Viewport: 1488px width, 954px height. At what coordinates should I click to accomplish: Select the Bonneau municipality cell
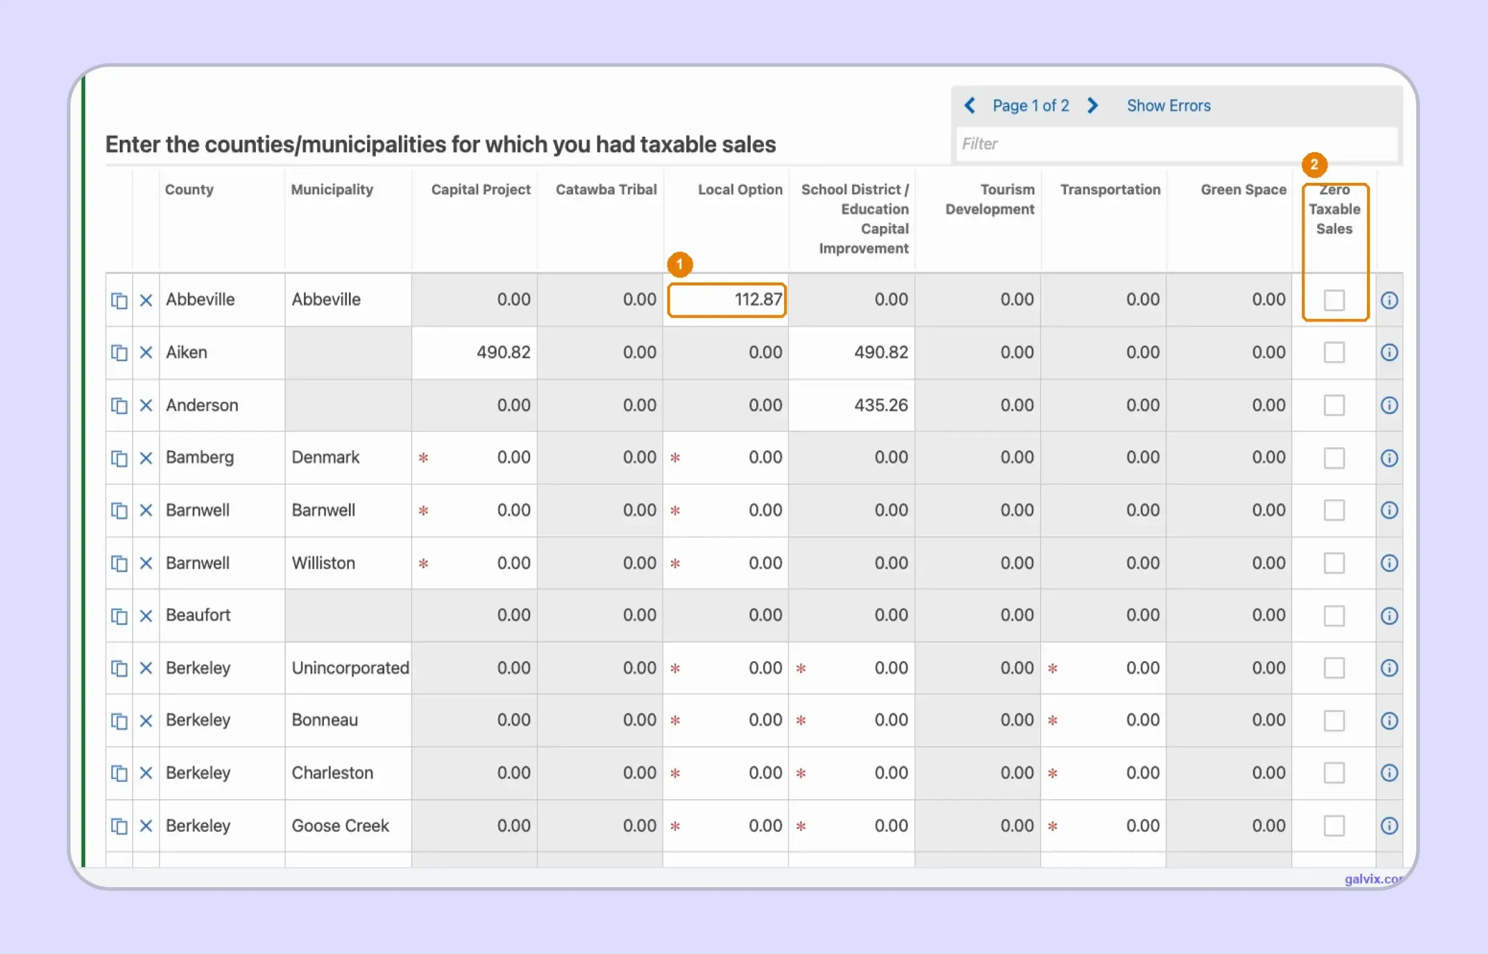(x=348, y=721)
